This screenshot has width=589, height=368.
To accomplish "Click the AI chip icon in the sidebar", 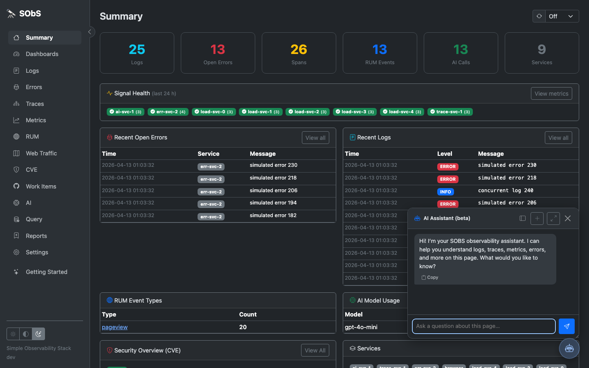I will 16,203.
